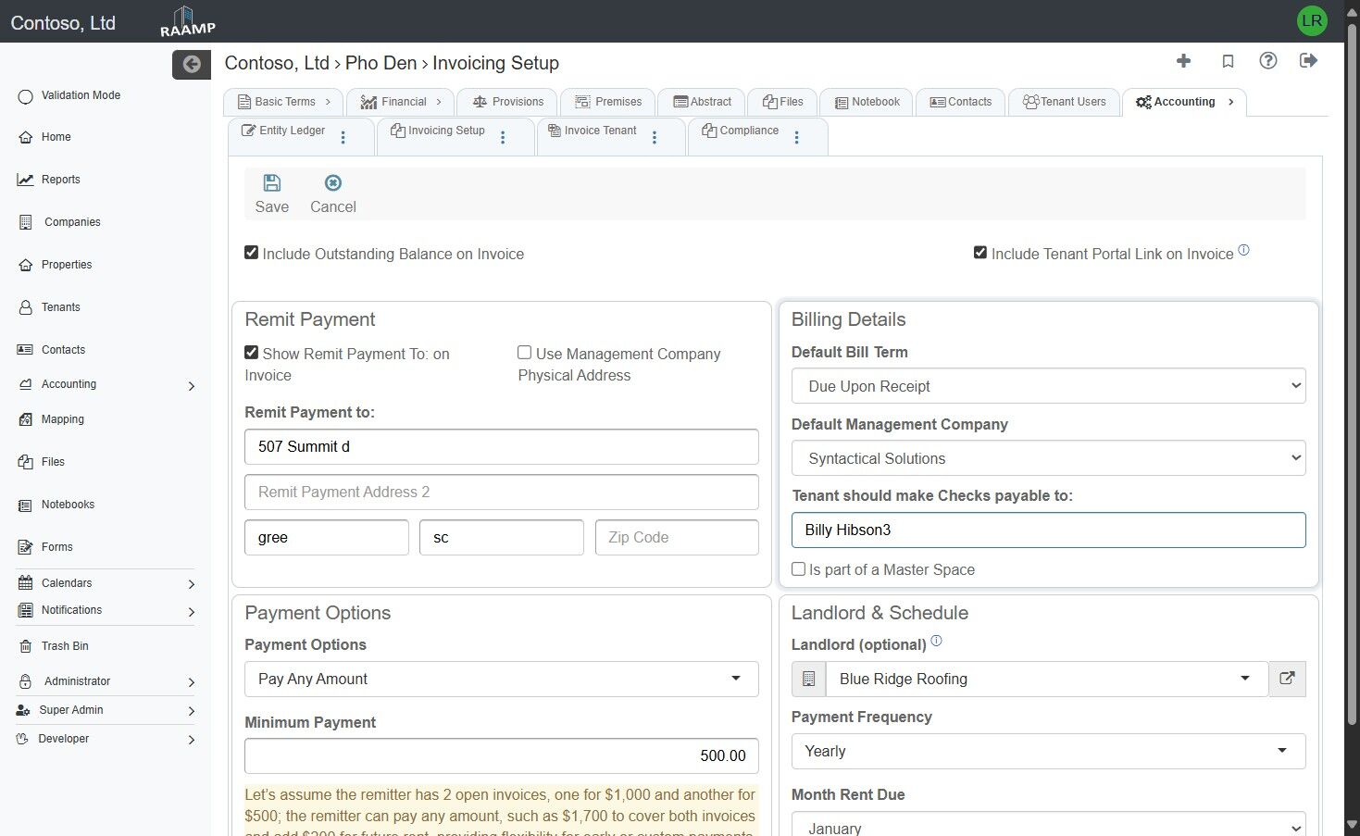Open help via the question mark icon
Screen dimensions: 1360x836
click(1268, 61)
